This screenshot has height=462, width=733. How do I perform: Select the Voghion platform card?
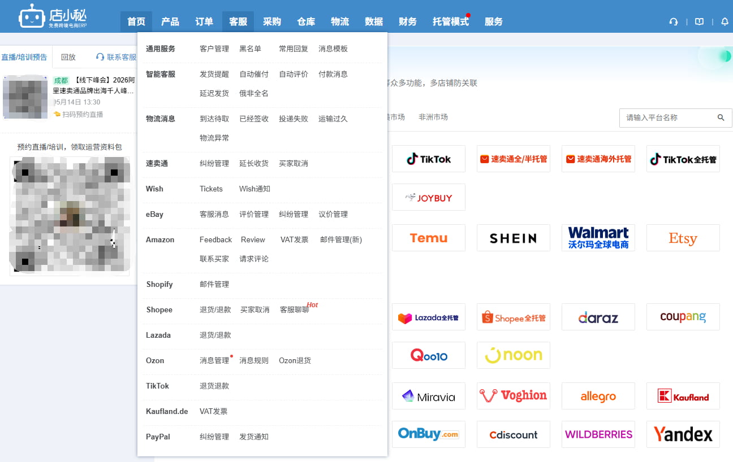pyautogui.click(x=514, y=396)
